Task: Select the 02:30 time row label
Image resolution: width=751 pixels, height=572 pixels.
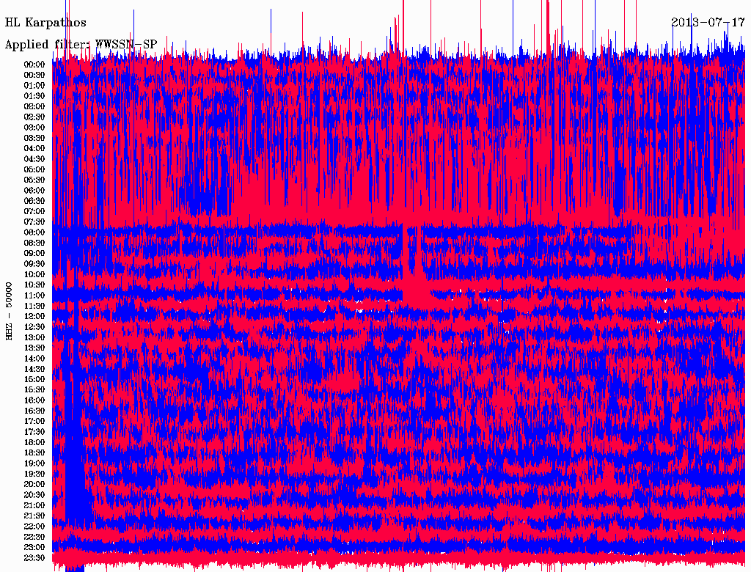Action: click(x=34, y=117)
